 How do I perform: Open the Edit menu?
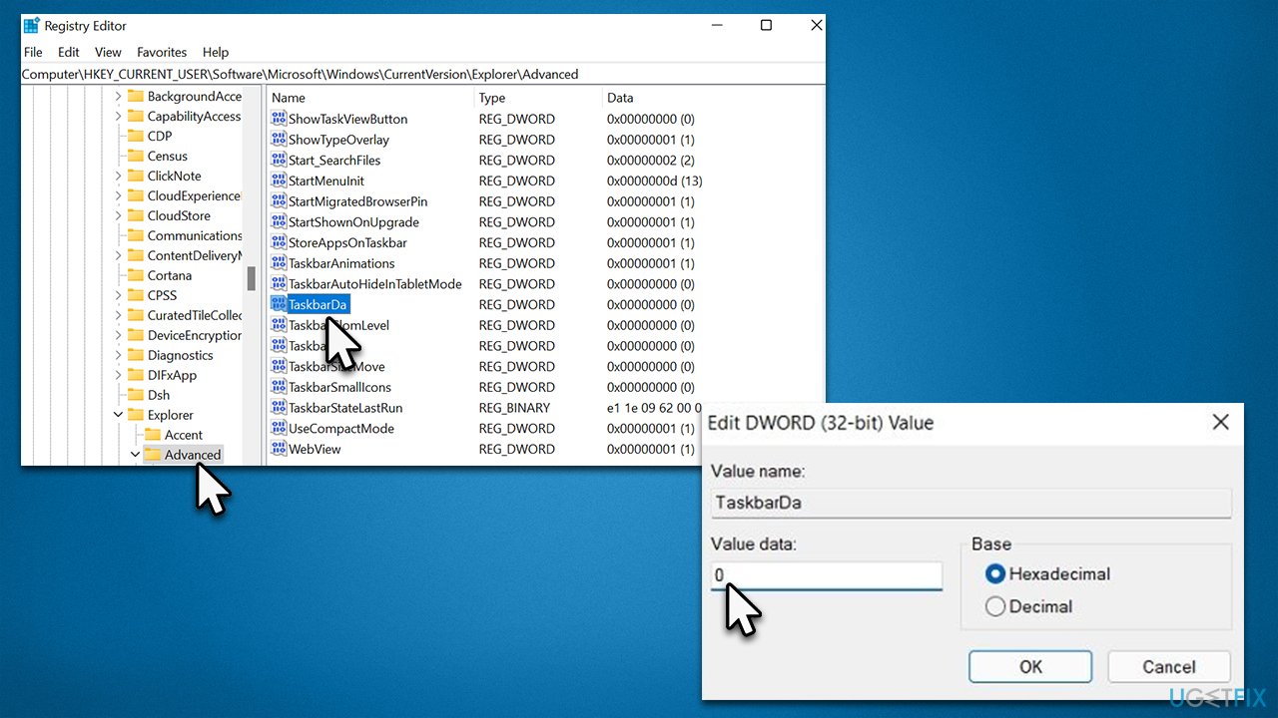pyautogui.click(x=68, y=52)
